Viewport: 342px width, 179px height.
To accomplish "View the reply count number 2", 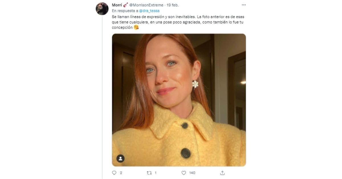I will pyautogui.click(x=122, y=173).
